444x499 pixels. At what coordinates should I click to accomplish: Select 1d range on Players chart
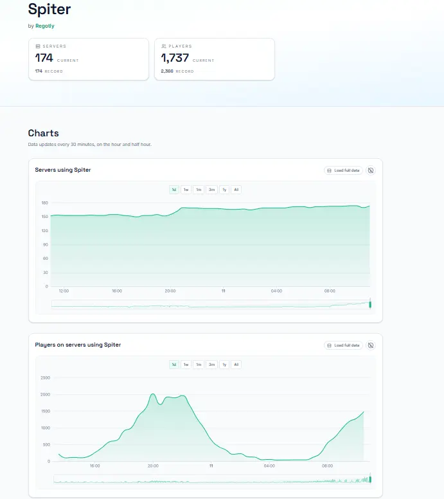pyautogui.click(x=174, y=365)
